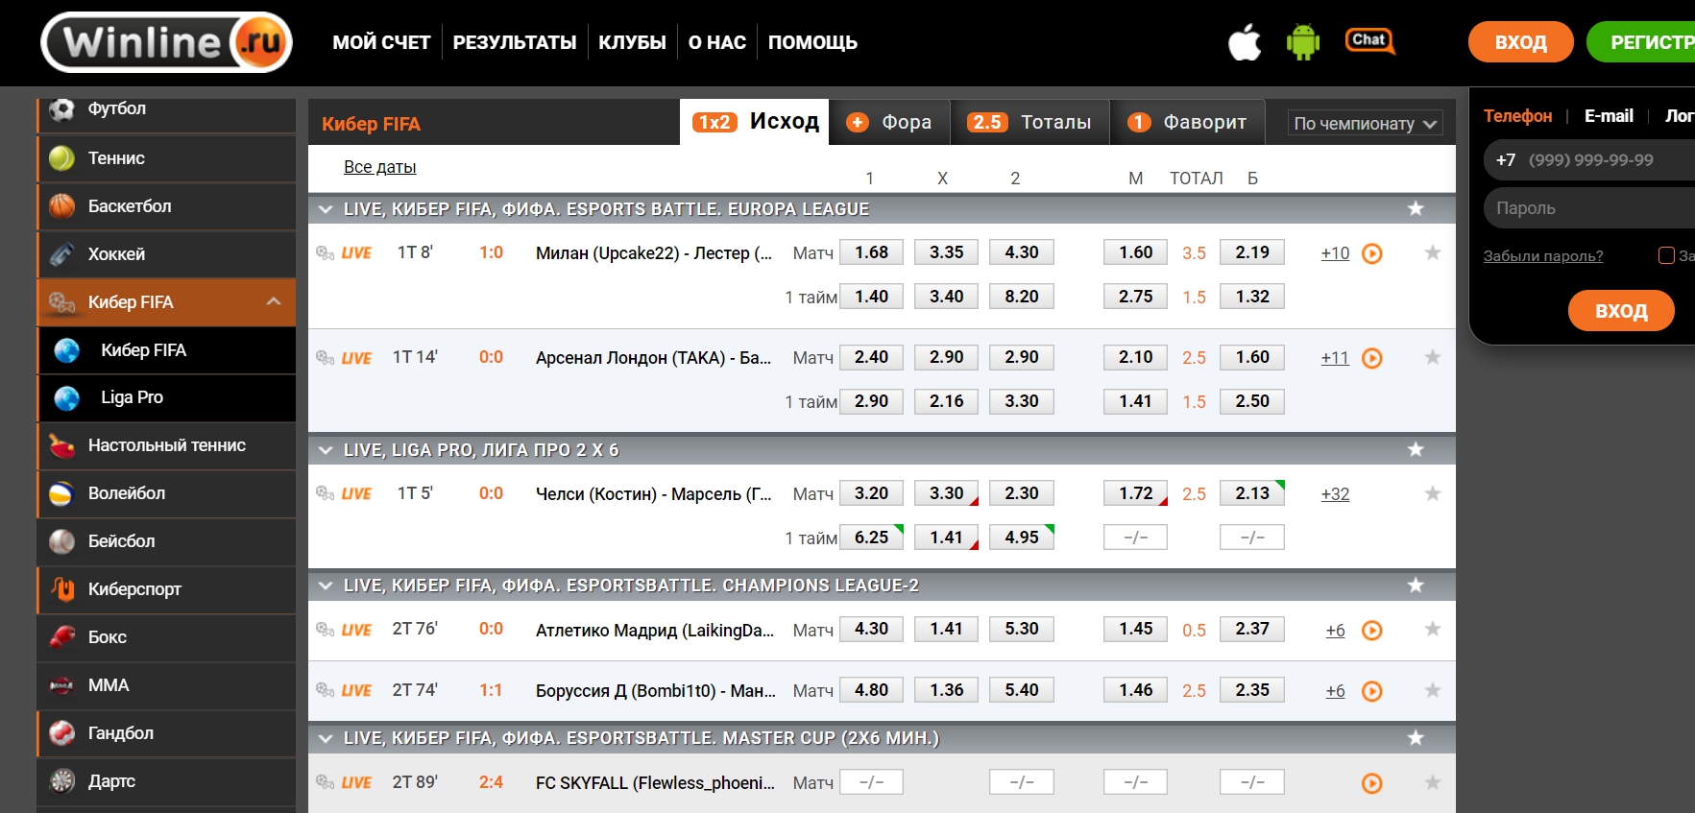Viewport: 1695px width, 813px height.
Task: Tick the checkbox beside forgot password
Action: (1666, 255)
